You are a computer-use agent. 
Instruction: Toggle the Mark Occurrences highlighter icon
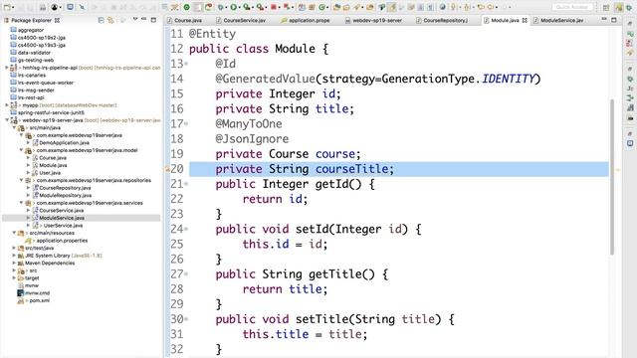tap(392, 7)
